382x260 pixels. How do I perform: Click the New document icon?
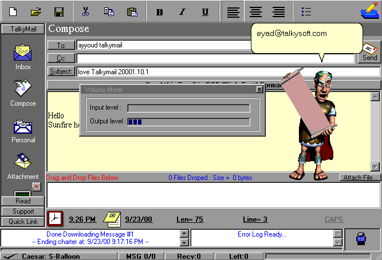(x=13, y=11)
